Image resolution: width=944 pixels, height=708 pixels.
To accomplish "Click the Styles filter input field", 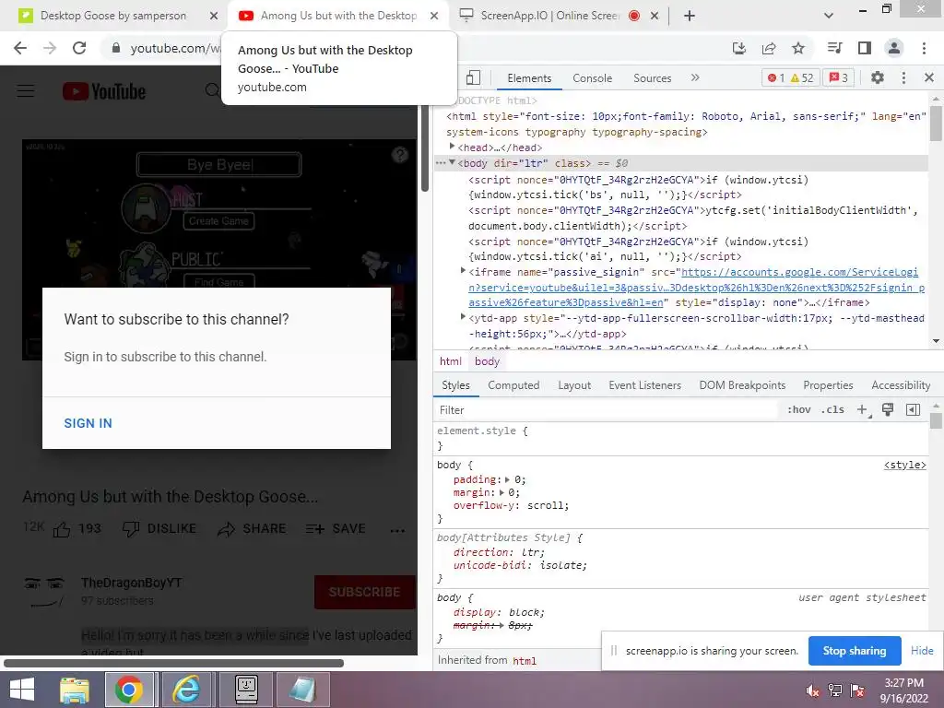I will [x=605, y=410].
